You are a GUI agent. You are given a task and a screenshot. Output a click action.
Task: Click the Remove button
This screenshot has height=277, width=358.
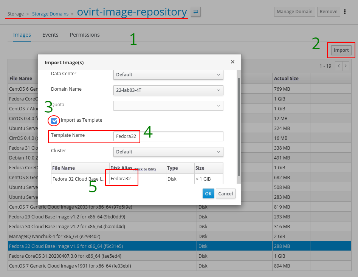click(328, 12)
